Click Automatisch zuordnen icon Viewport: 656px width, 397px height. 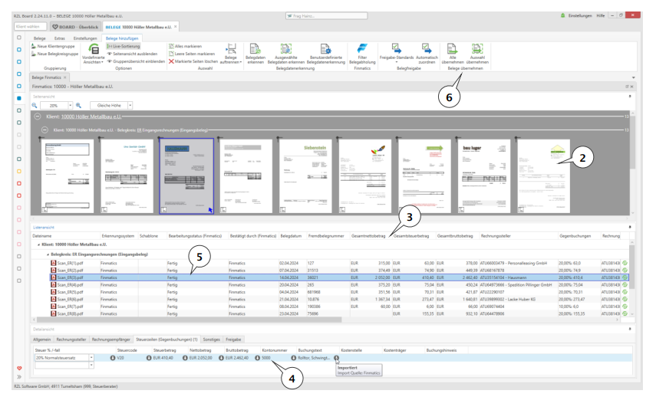(427, 49)
